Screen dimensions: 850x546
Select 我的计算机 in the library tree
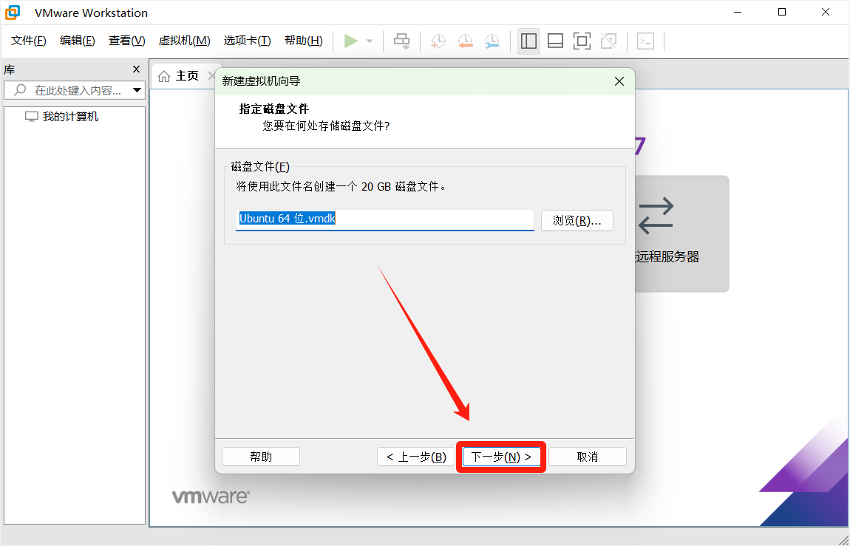[x=69, y=117]
